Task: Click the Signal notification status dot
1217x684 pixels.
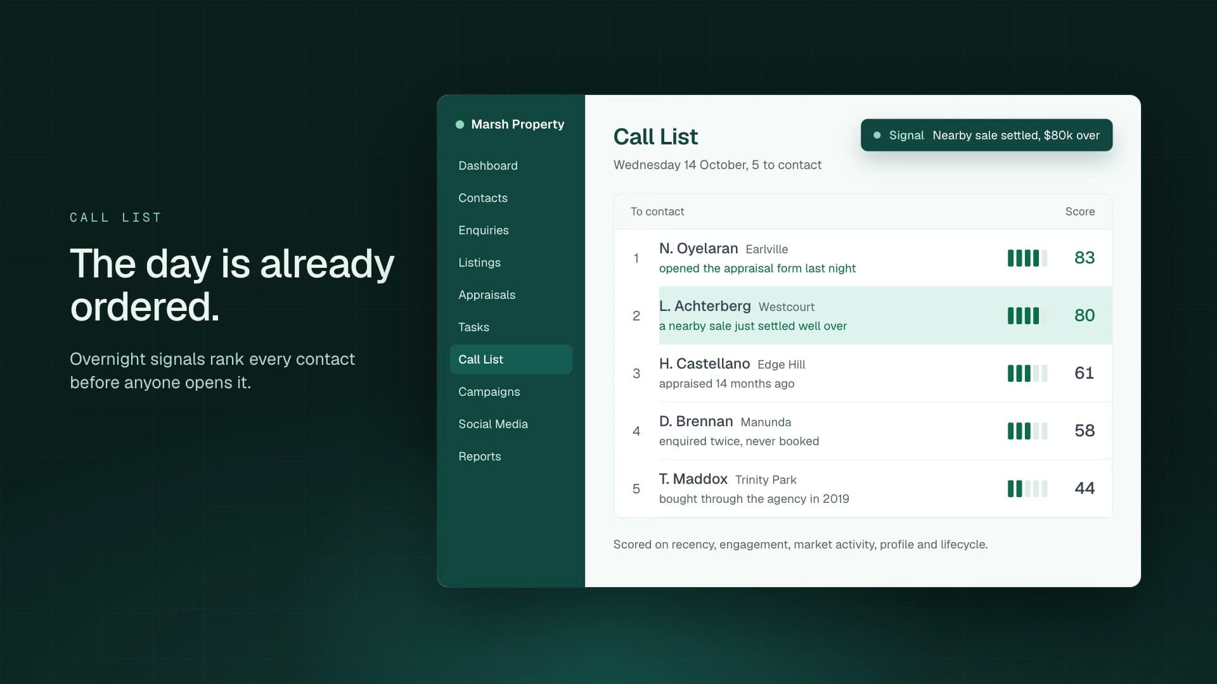Action: click(x=877, y=135)
